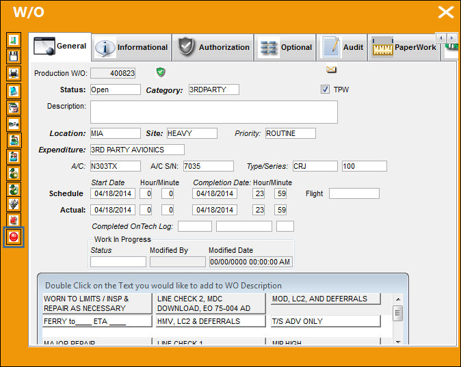Image resolution: width=461 pixels, height=367 pixels.
Task: Click the description list scroll-down arrow
Action: coord(398,342)
